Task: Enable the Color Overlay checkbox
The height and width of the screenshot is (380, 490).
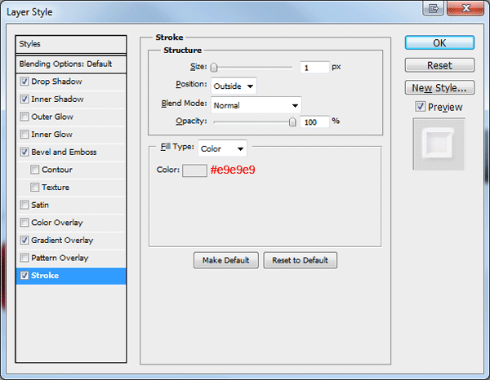Action: point(24,223)
